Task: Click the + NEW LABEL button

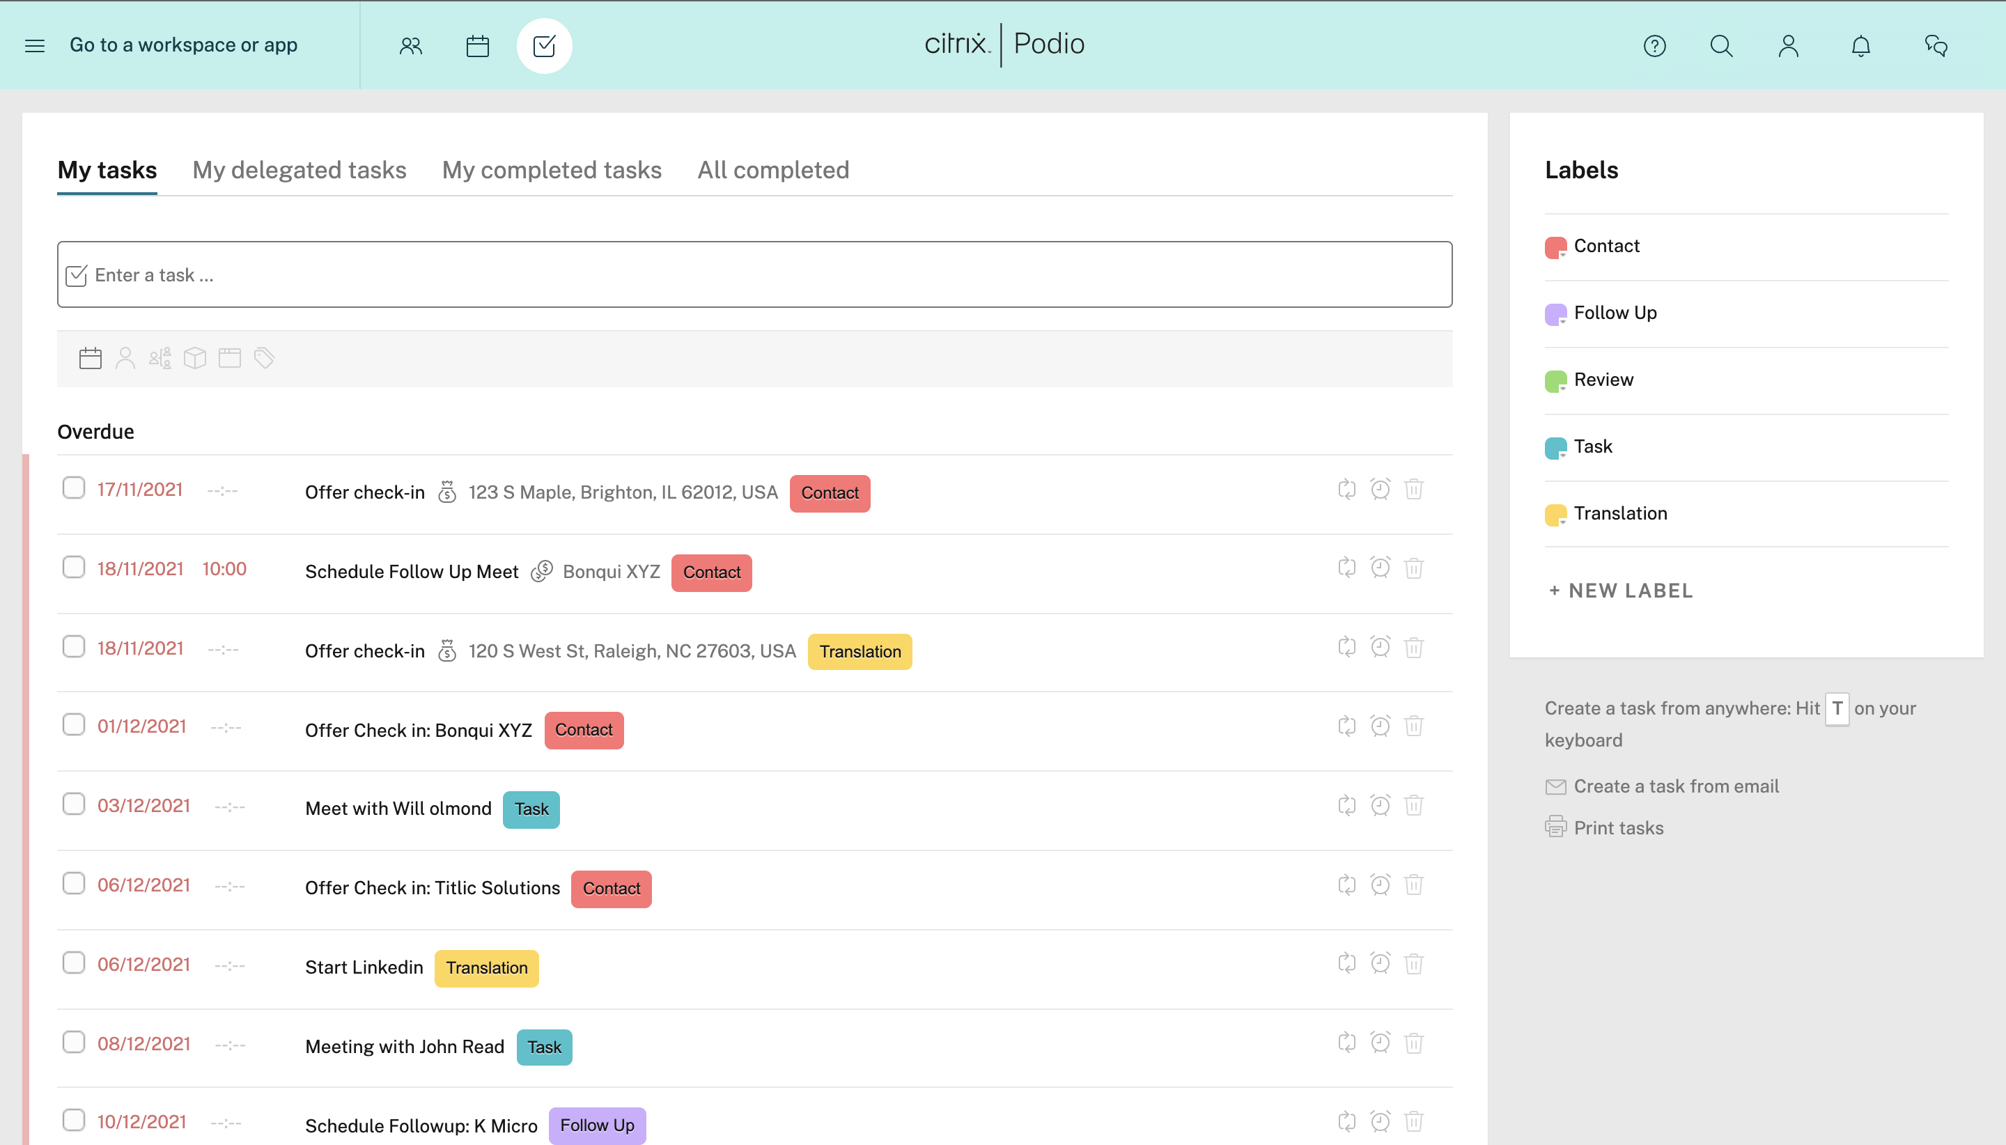Action: click(1620, 591)
